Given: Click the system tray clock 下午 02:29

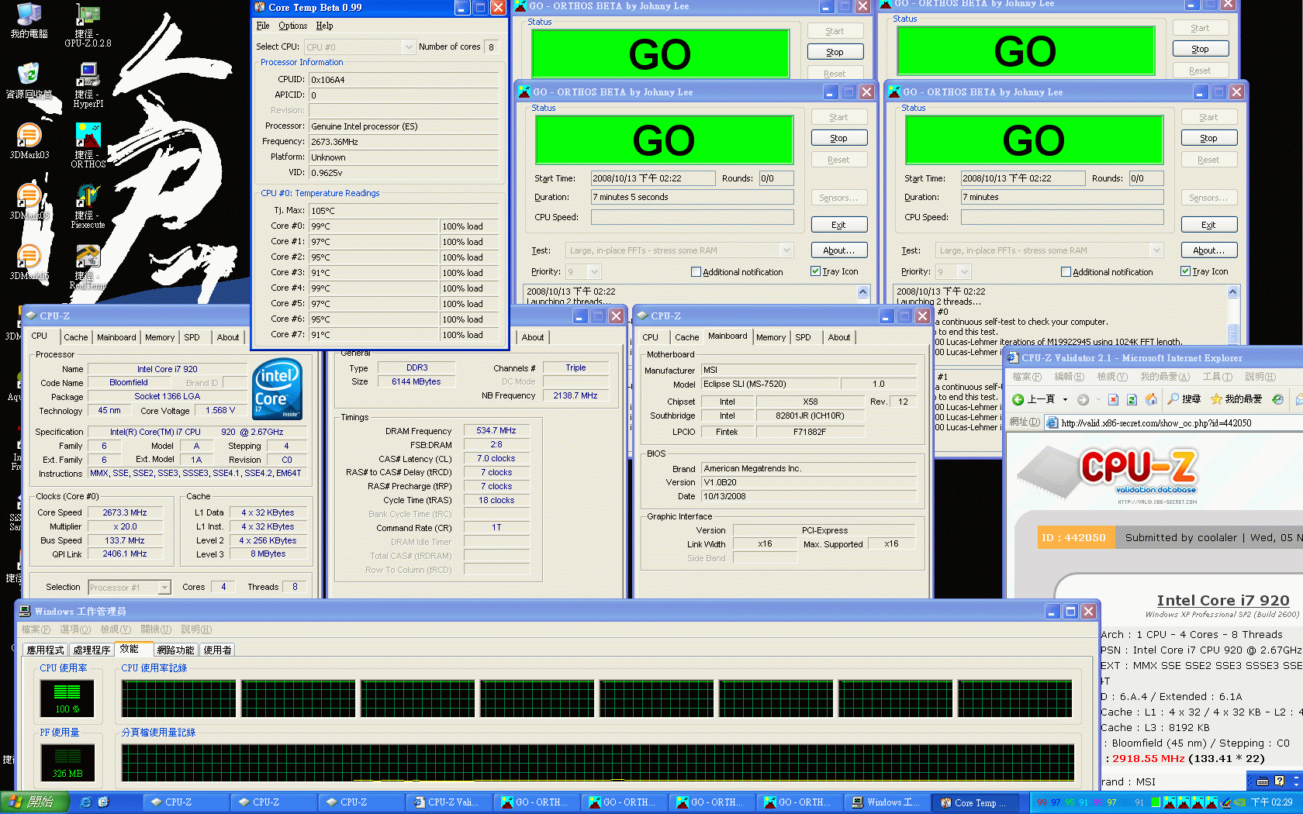Looking at the screenshot, I should point(1271,802).
